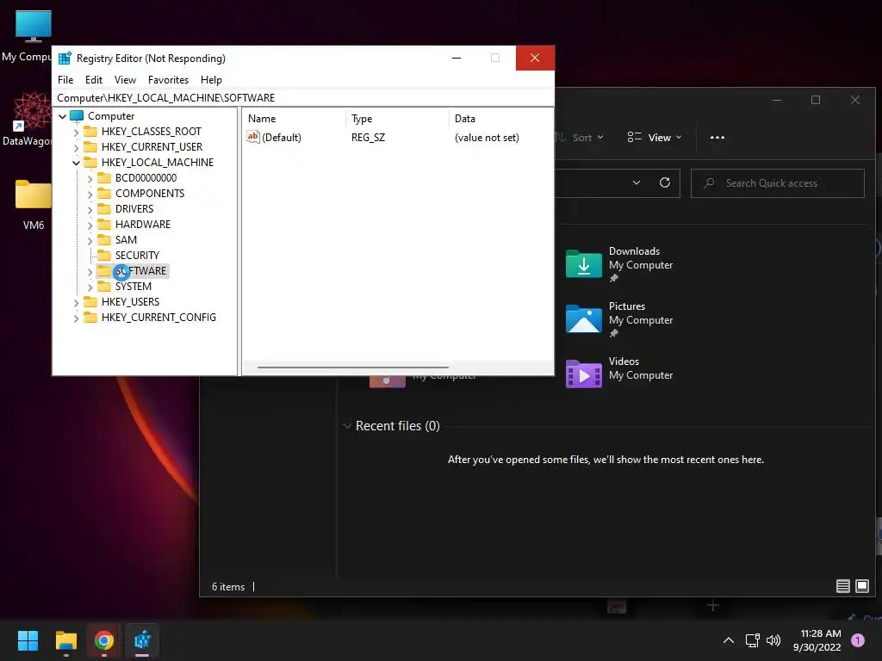Select HKEY_USERS folder icon
This screenshot has height=661, width=882.
pos(90,302)
